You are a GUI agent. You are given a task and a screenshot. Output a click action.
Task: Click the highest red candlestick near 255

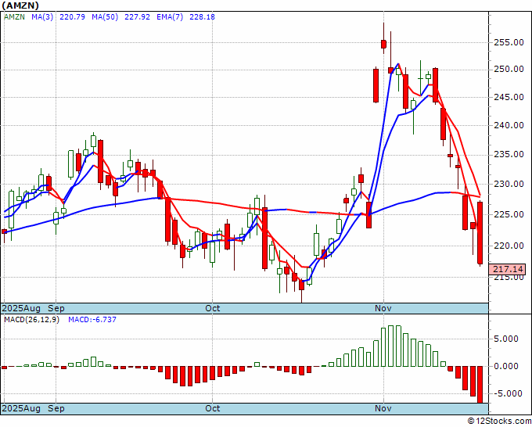click(383, 44)
